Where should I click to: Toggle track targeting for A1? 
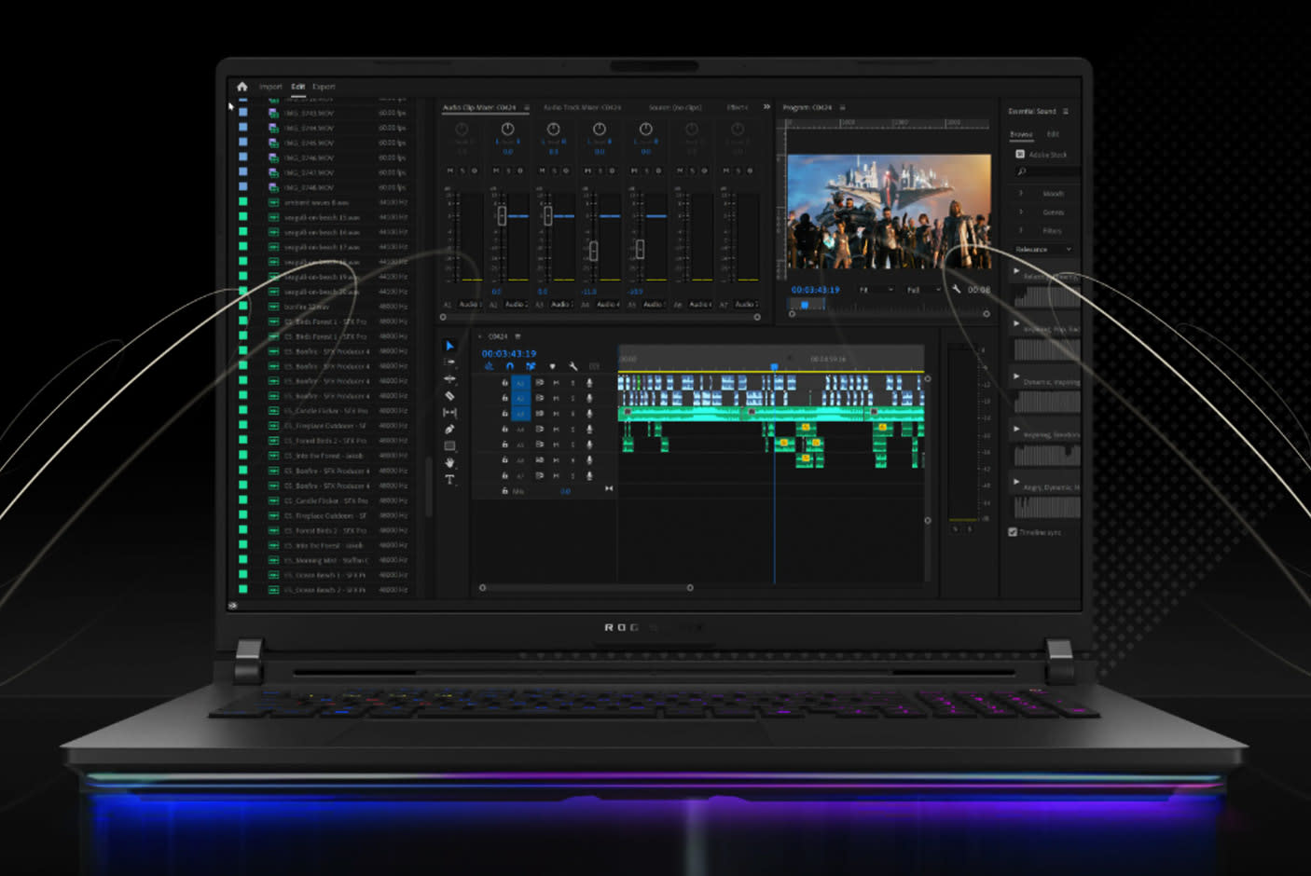click(x=520, y=383)
